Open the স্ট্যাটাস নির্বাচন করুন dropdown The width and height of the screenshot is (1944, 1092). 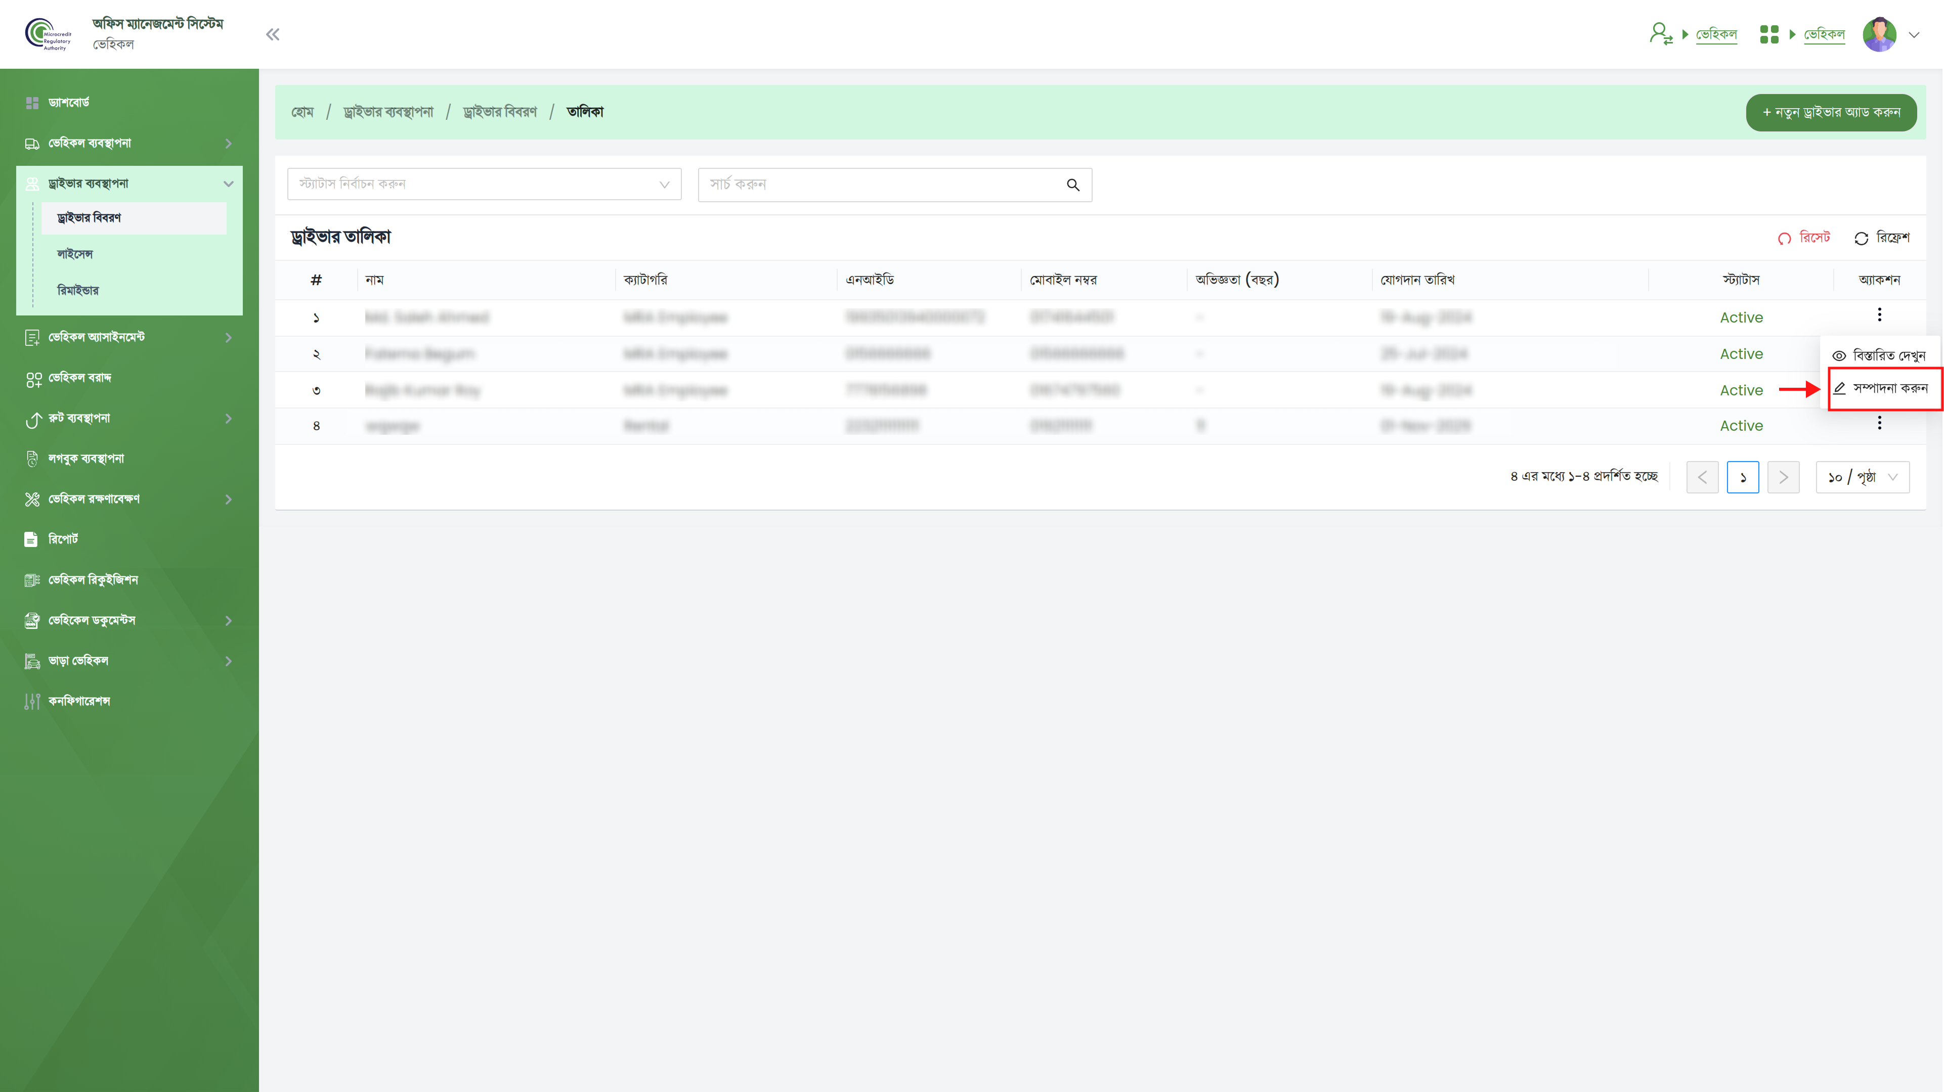(x=484, y=185)
